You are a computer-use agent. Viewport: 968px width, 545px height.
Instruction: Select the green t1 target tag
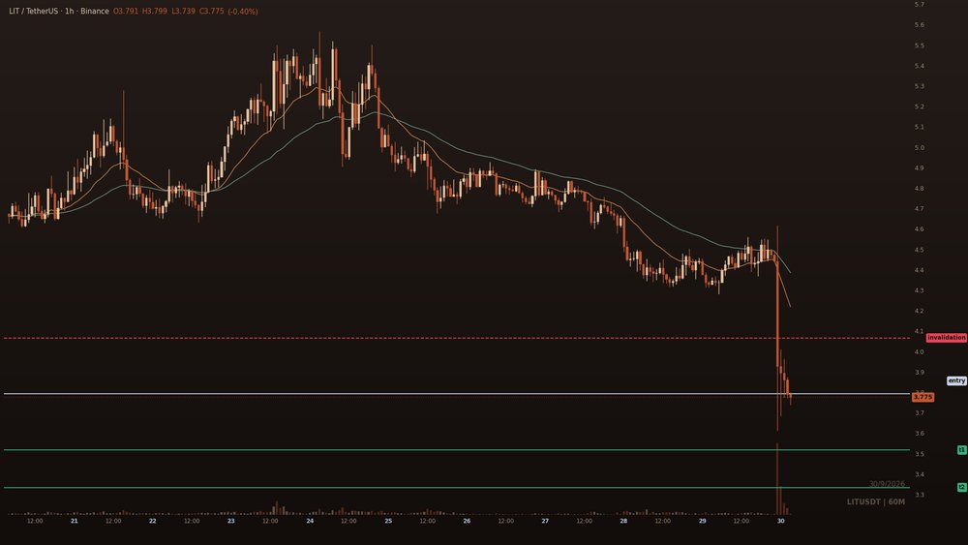(x=962, y=450)
